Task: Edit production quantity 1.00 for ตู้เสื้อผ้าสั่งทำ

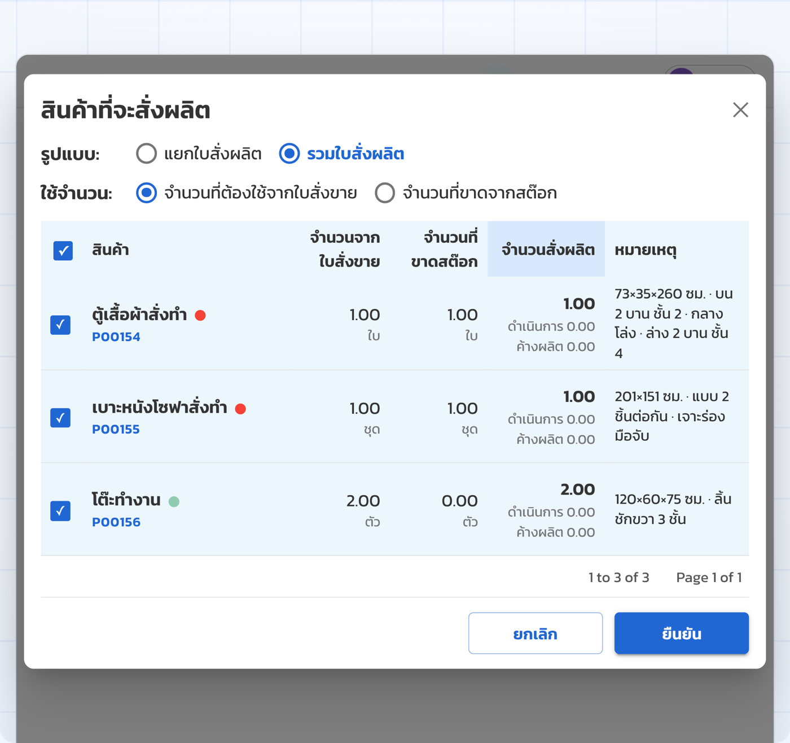Action: pyautogui.click(x=579, y=304)
